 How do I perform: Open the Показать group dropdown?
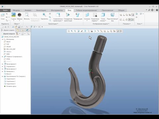point(127,24)
